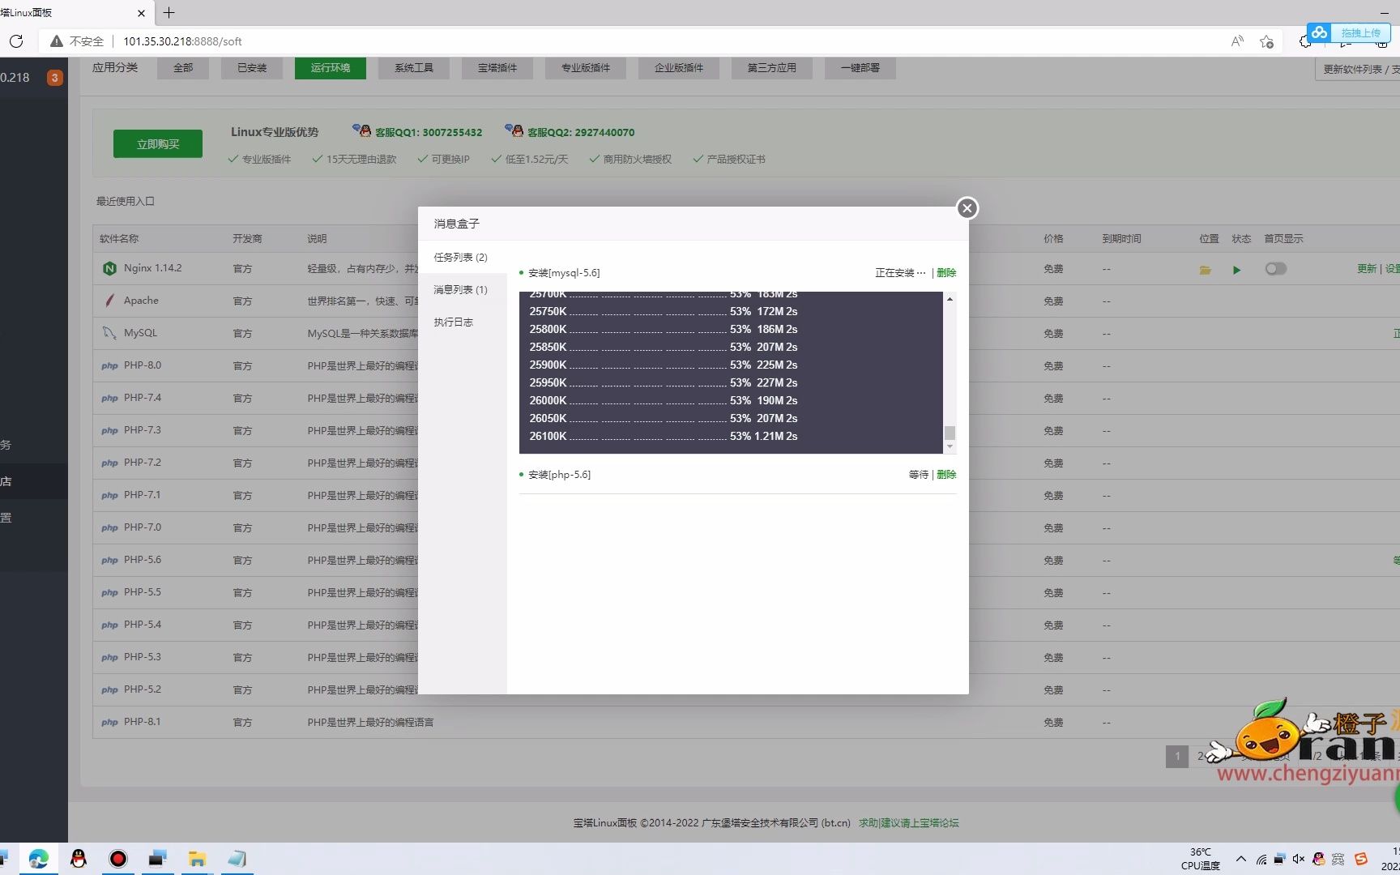Click the Apache feather icon

click(x=109, y=301)
